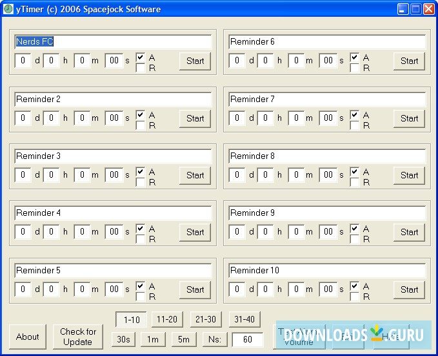Viewport: 438px width, 356px height.
Task: Enable the R checkbox for Reminder 3
Action: pyautogui.click(x=141, y=182)
